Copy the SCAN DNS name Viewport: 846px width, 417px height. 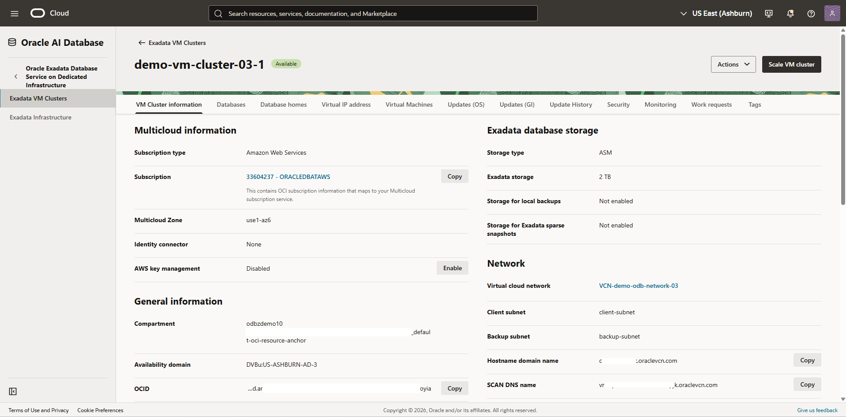(807, 384)
